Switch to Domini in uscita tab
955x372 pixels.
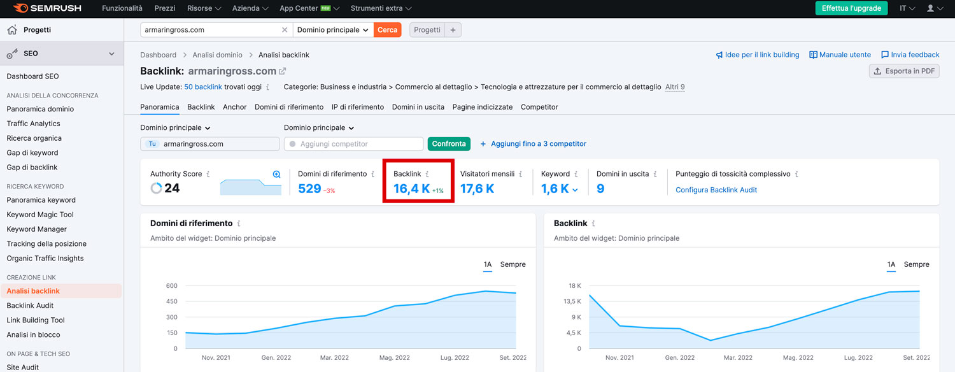418,107
